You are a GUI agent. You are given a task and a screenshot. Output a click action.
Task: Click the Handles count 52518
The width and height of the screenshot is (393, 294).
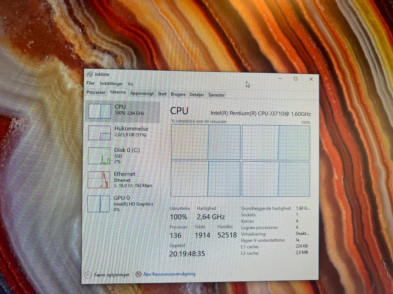(x=227, y=235)
